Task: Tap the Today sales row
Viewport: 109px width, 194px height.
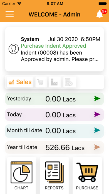Action: click(54, 115)
